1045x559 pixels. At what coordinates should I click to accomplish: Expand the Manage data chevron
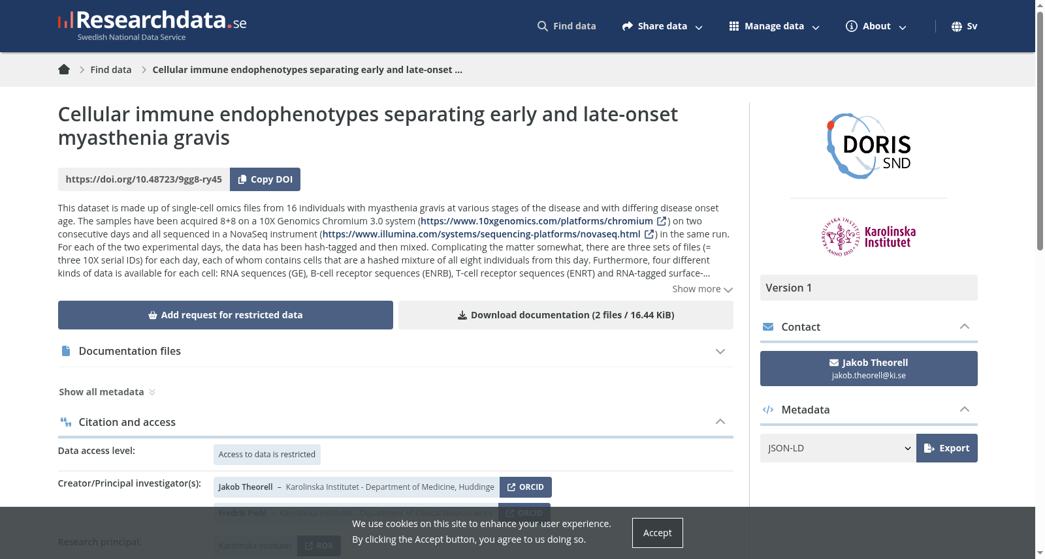click(816, 27)
